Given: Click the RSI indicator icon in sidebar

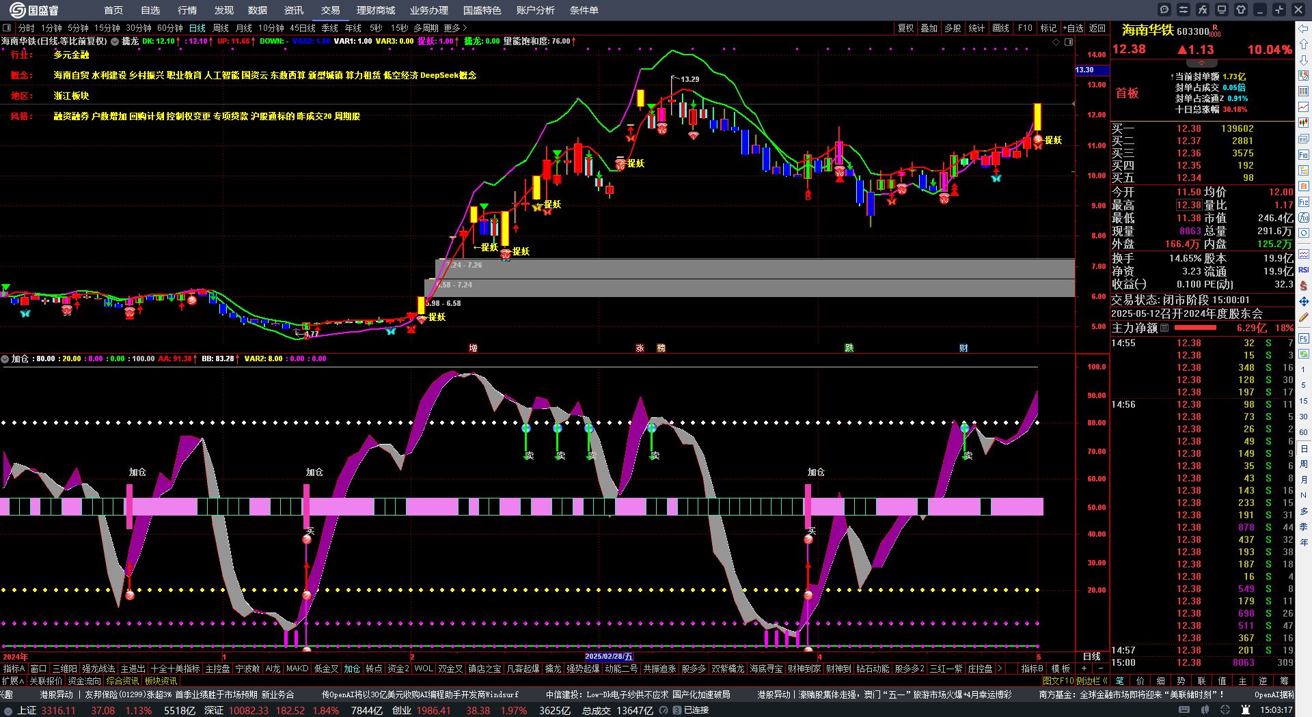Looking at the screenshot, I should (x=1304, y=270).
